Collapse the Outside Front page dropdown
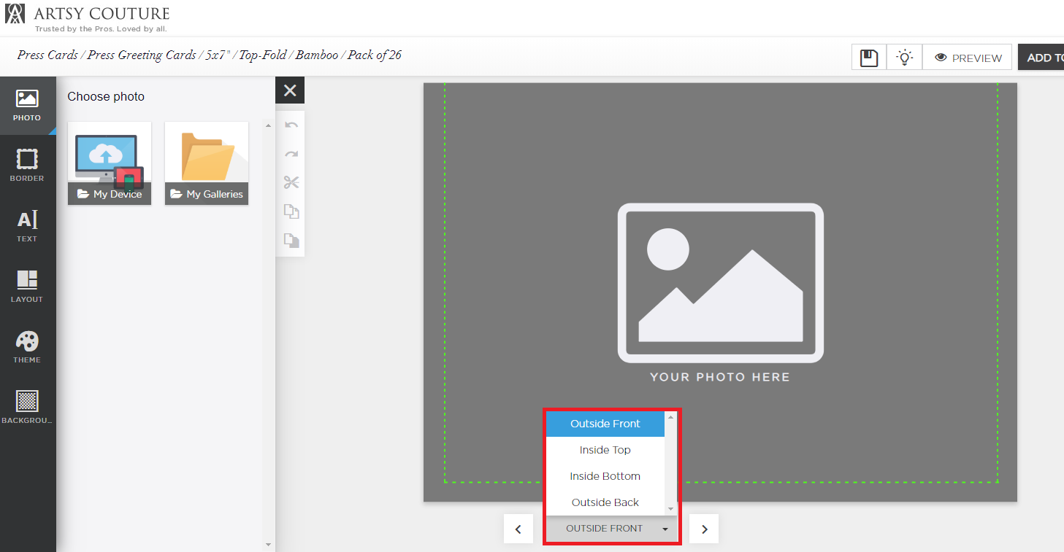1064x552 pixels. pyautogui.click(x=611, y=529)
